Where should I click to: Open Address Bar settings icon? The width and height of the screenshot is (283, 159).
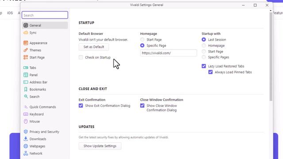coord(26,82)
